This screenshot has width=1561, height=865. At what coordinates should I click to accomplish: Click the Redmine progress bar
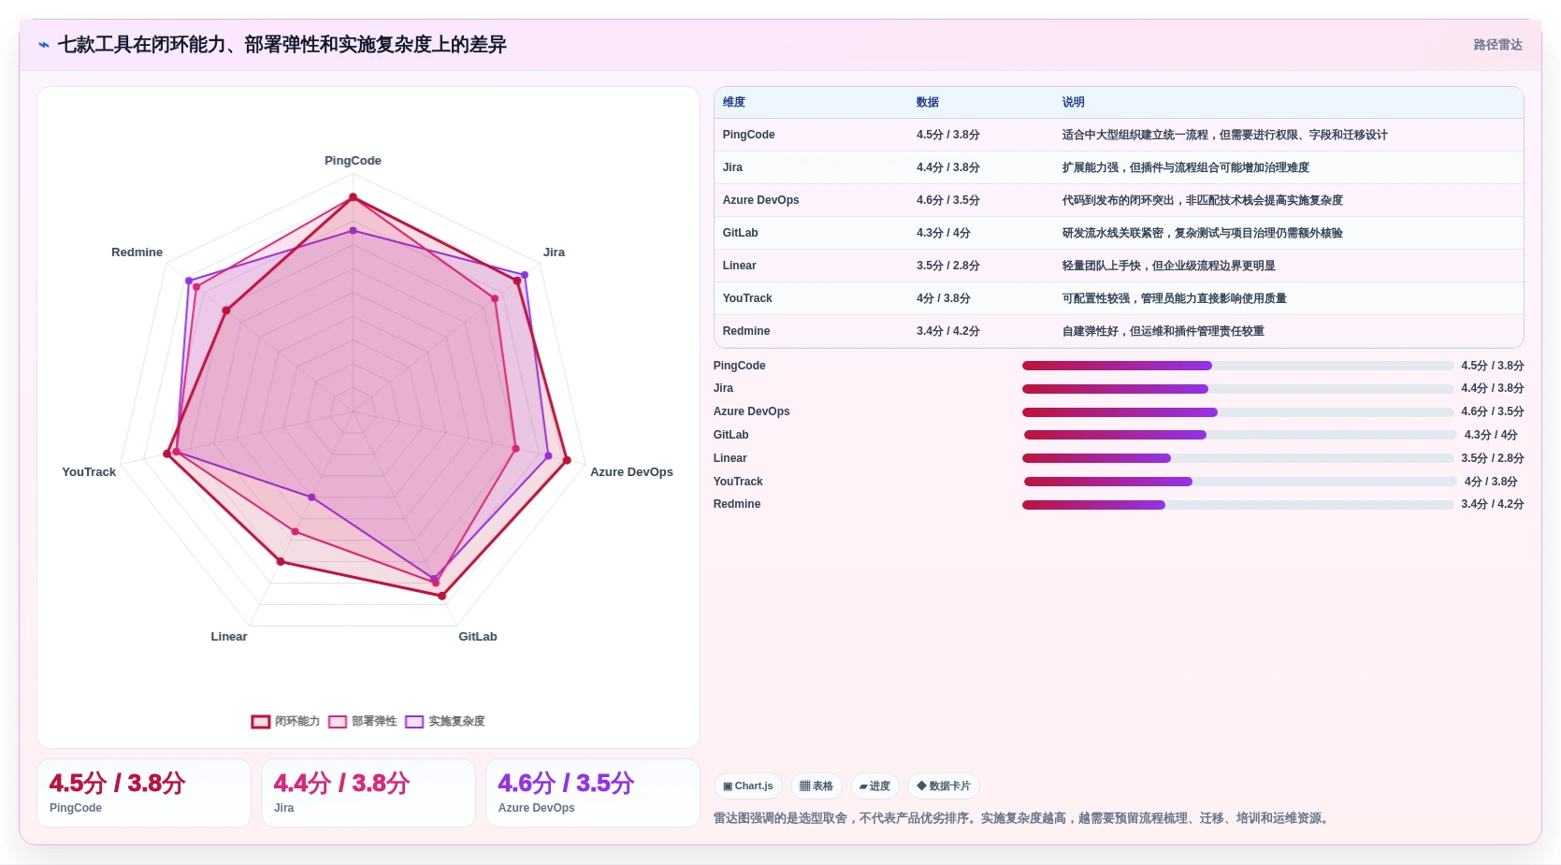tap(1237, 505)
